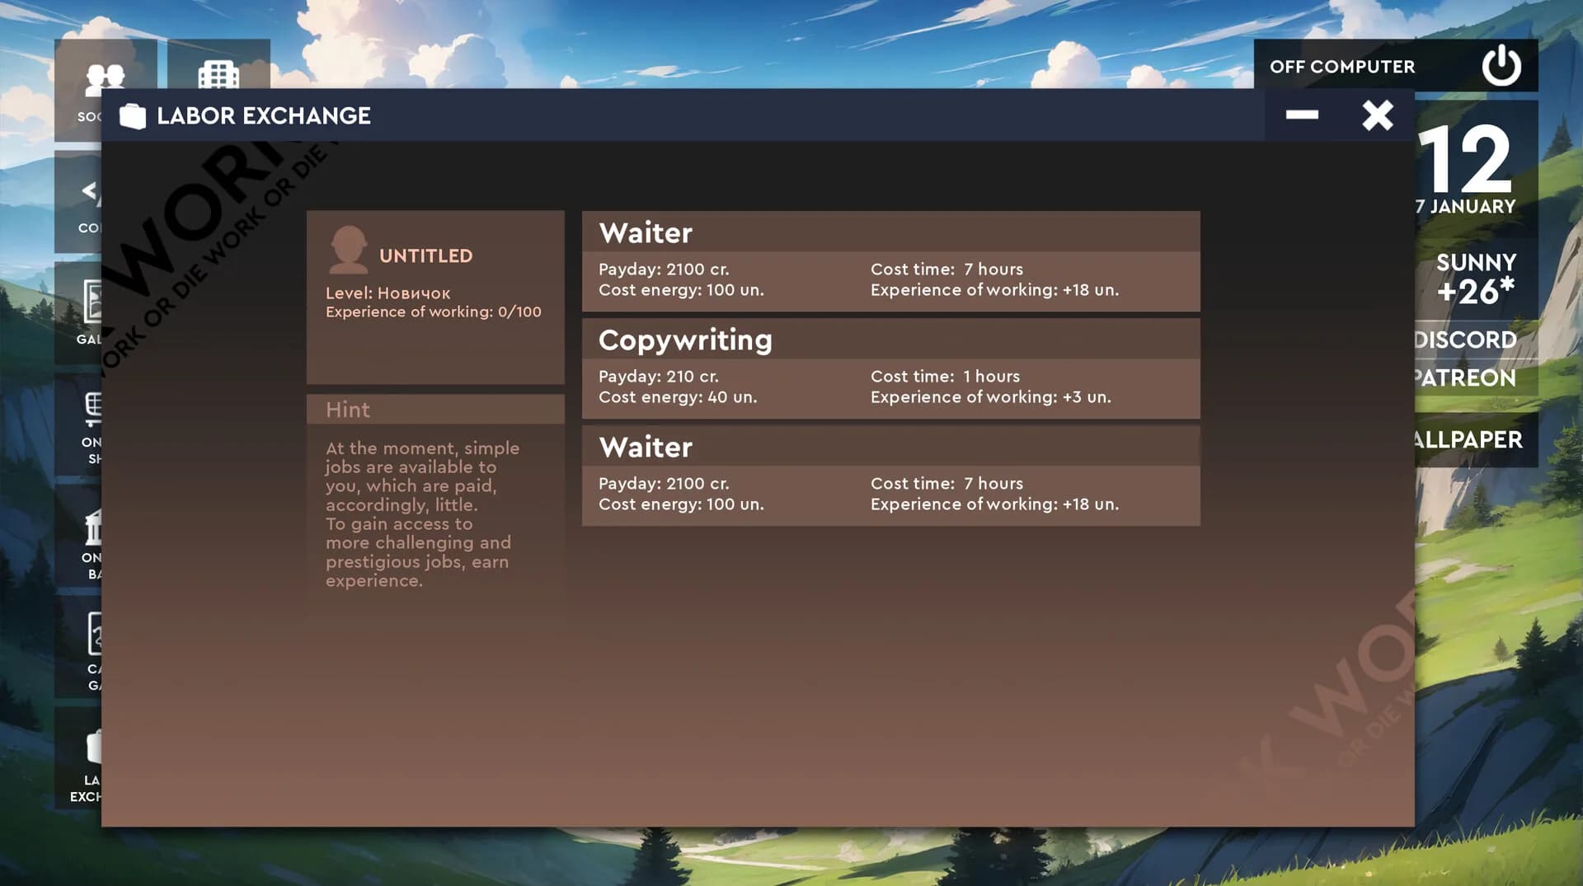The image size is (1583, 886).
Task: Open the Discord link
Action: 1466,340
